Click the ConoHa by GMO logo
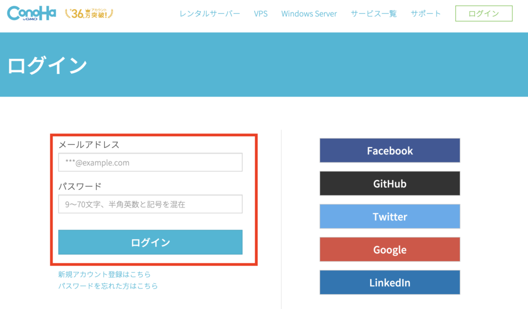 tap(31, 13)
